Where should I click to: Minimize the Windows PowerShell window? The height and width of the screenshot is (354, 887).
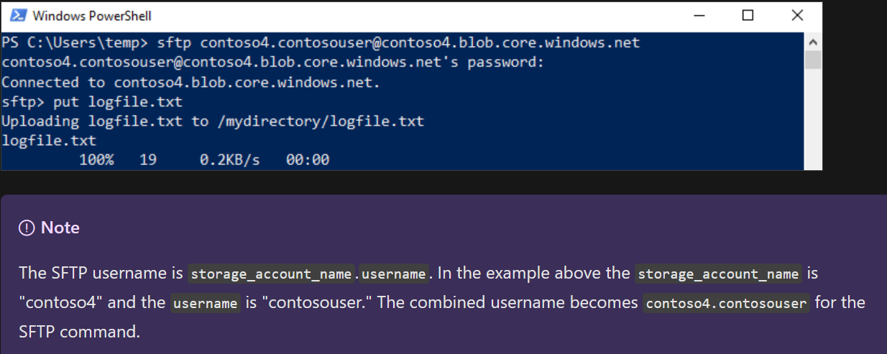pos(698,16)
